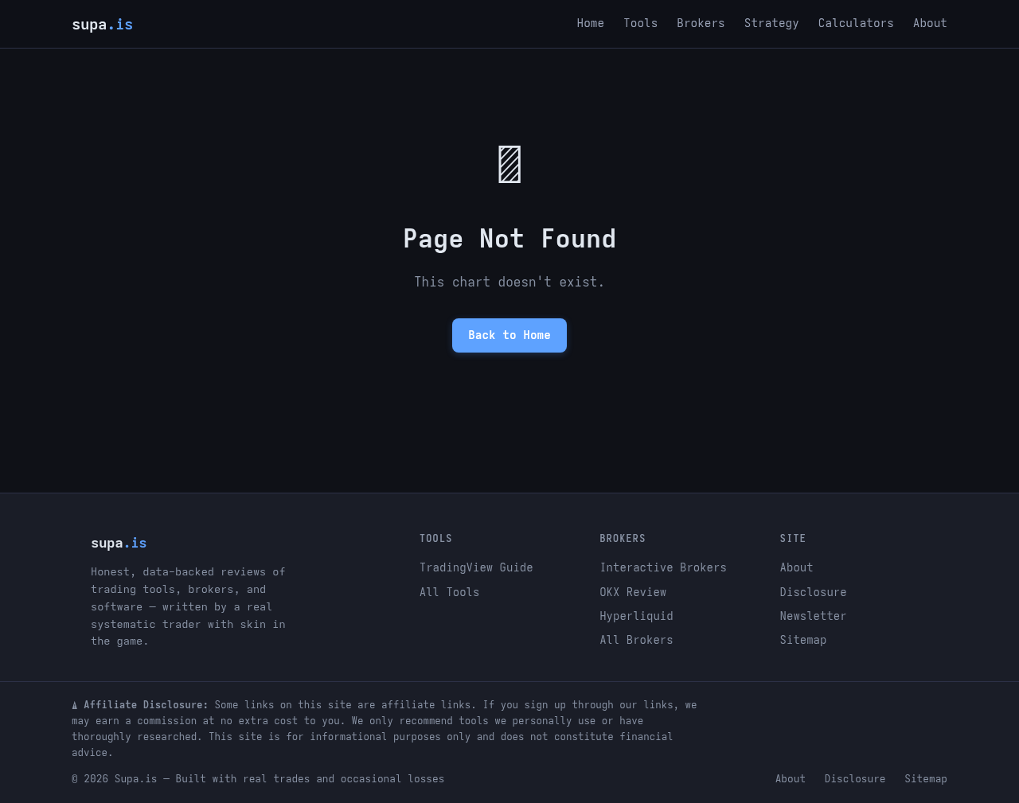This screenshot has height=803, width=1019.
Task: Open the Strategy page from the navbar
Action: (771, 21)
